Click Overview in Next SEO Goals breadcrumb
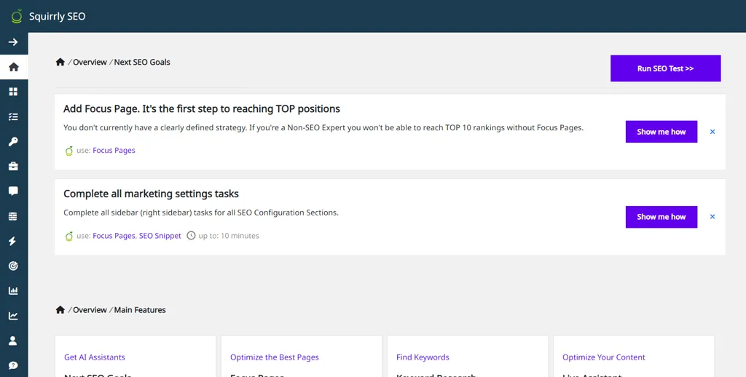746x377 pixels. click(90, 62)
